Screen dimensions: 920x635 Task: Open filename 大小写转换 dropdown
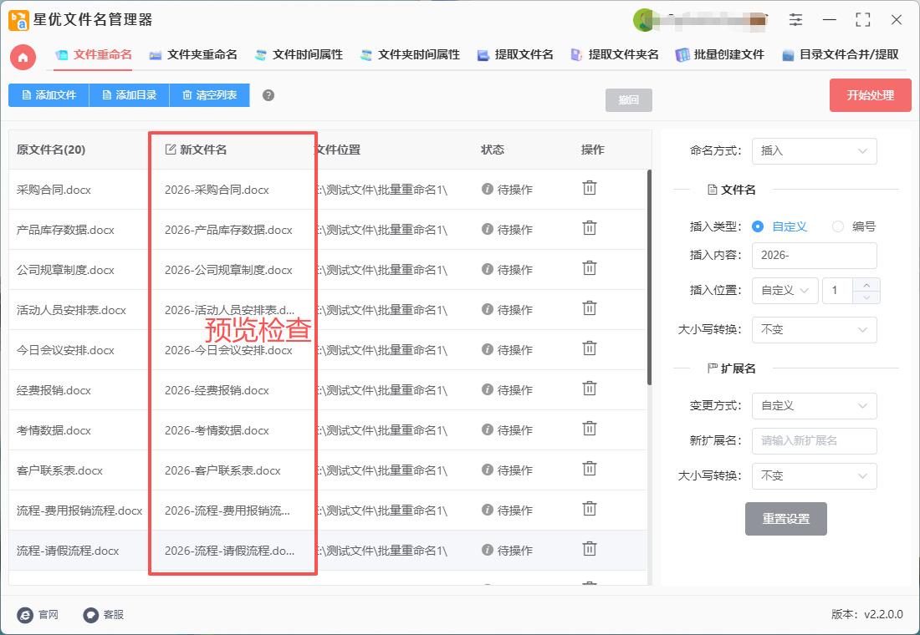point(815,329)
